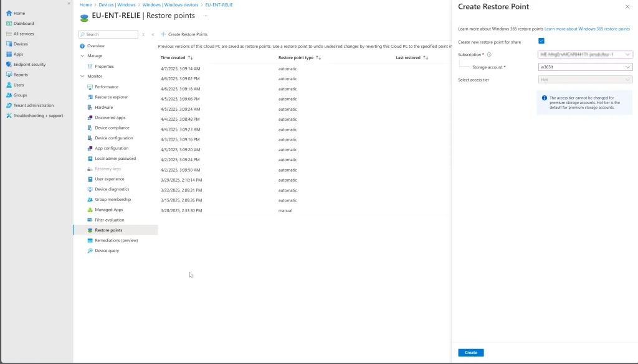
Task: Click the resource menu Search field
Action: pyautogui.click(x=108, y=34)
